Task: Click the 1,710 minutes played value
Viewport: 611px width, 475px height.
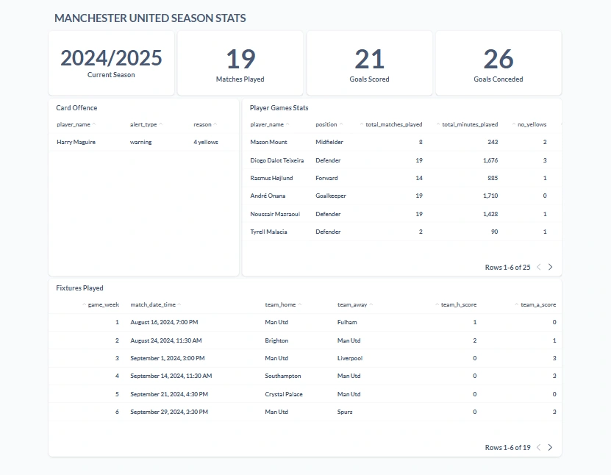Action: pos(490,196)
